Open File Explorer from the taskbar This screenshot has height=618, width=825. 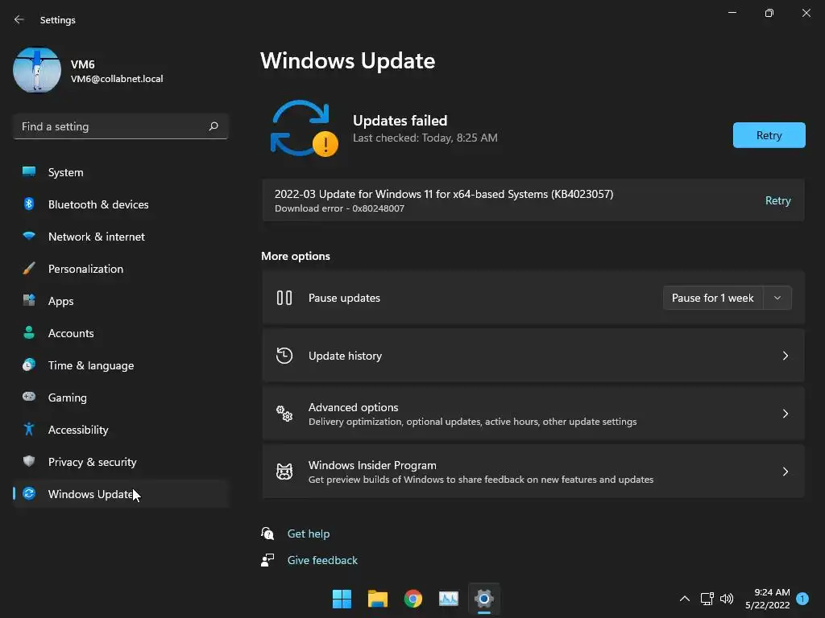377,599
